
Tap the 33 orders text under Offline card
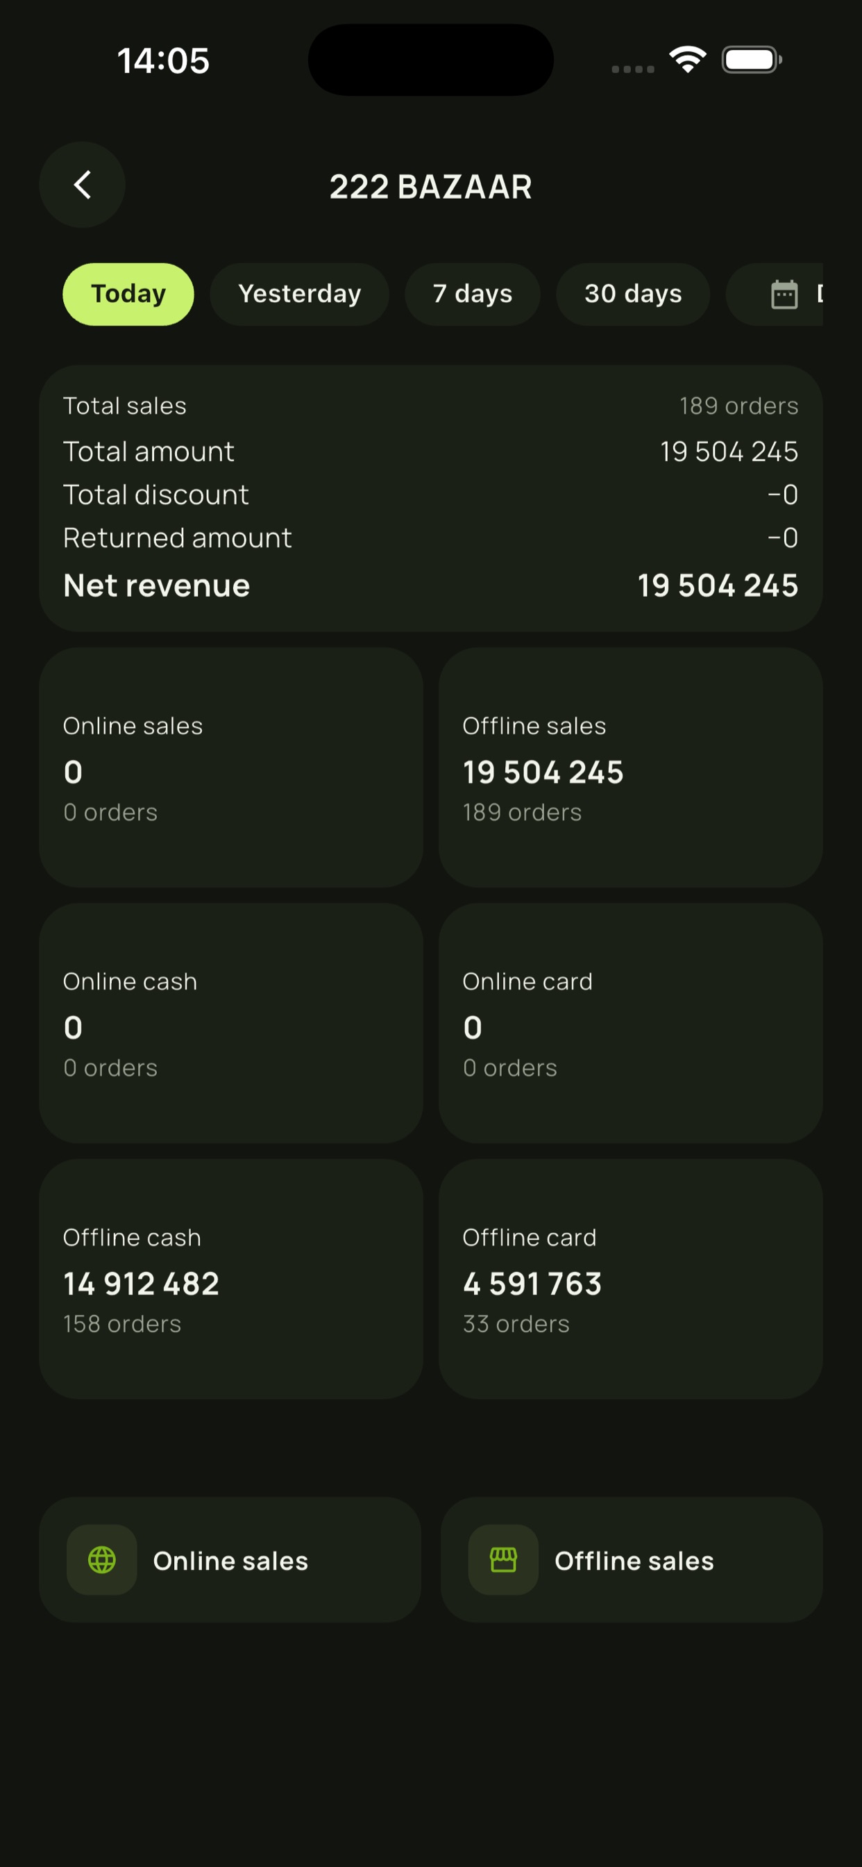[x=516, y=1324]
